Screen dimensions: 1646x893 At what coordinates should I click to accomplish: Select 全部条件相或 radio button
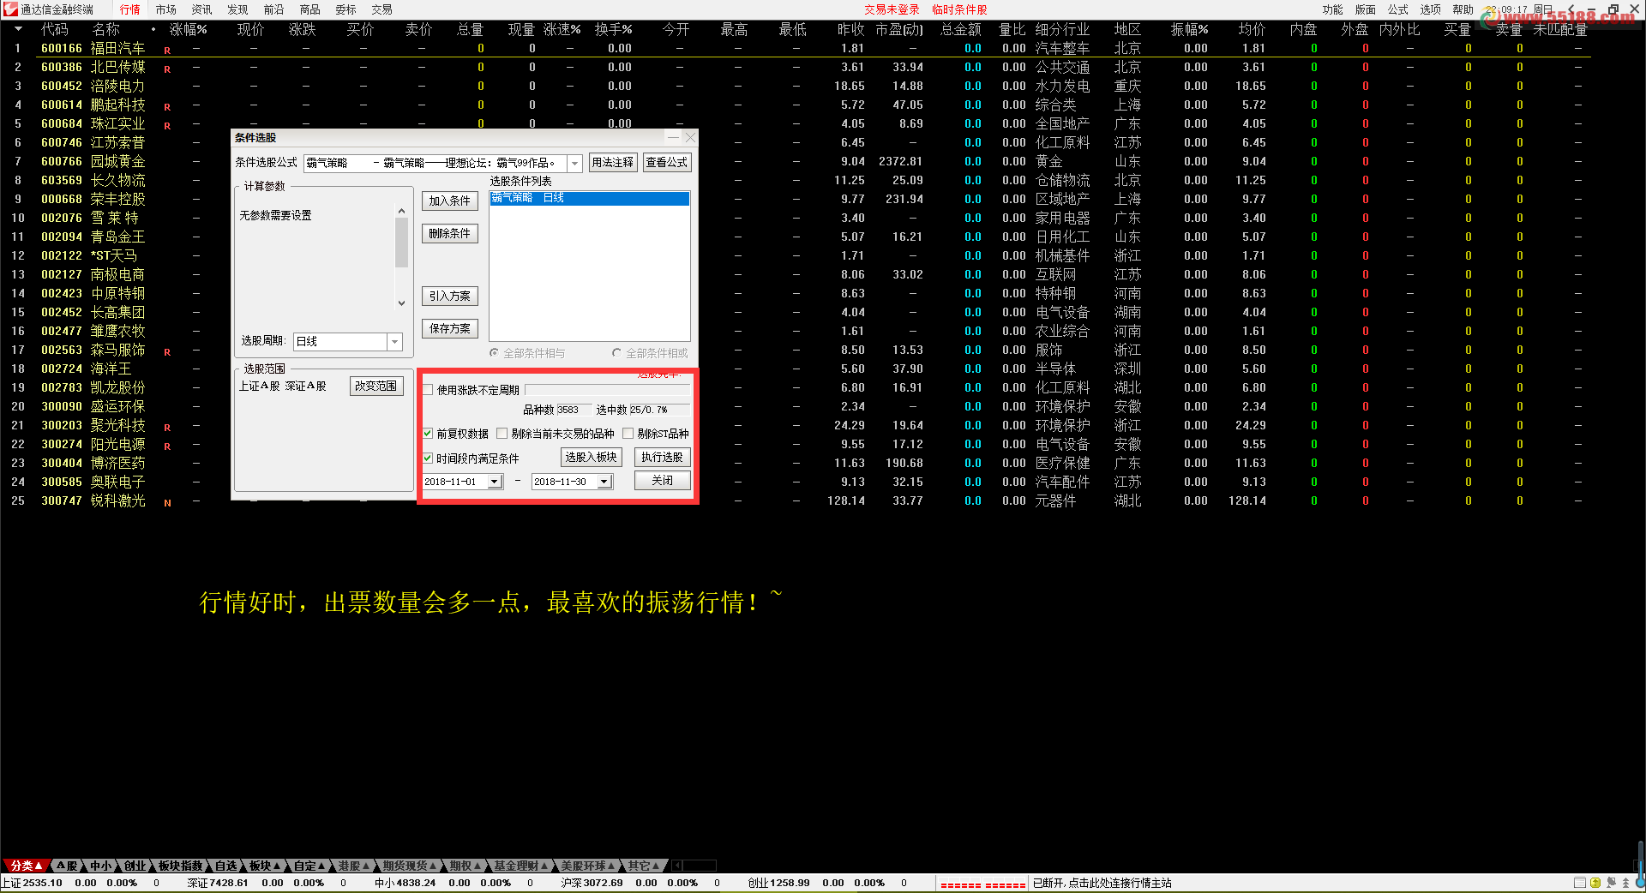coord(617,353)
